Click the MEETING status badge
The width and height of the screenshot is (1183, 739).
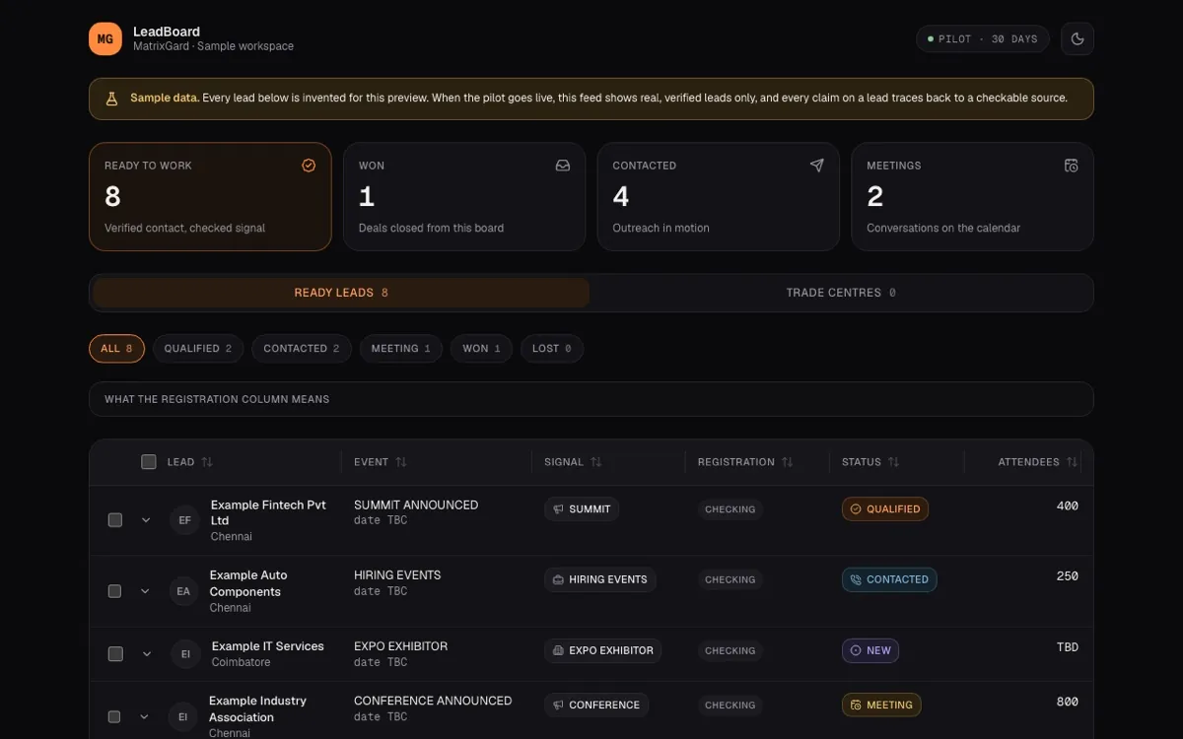(881, 705)
